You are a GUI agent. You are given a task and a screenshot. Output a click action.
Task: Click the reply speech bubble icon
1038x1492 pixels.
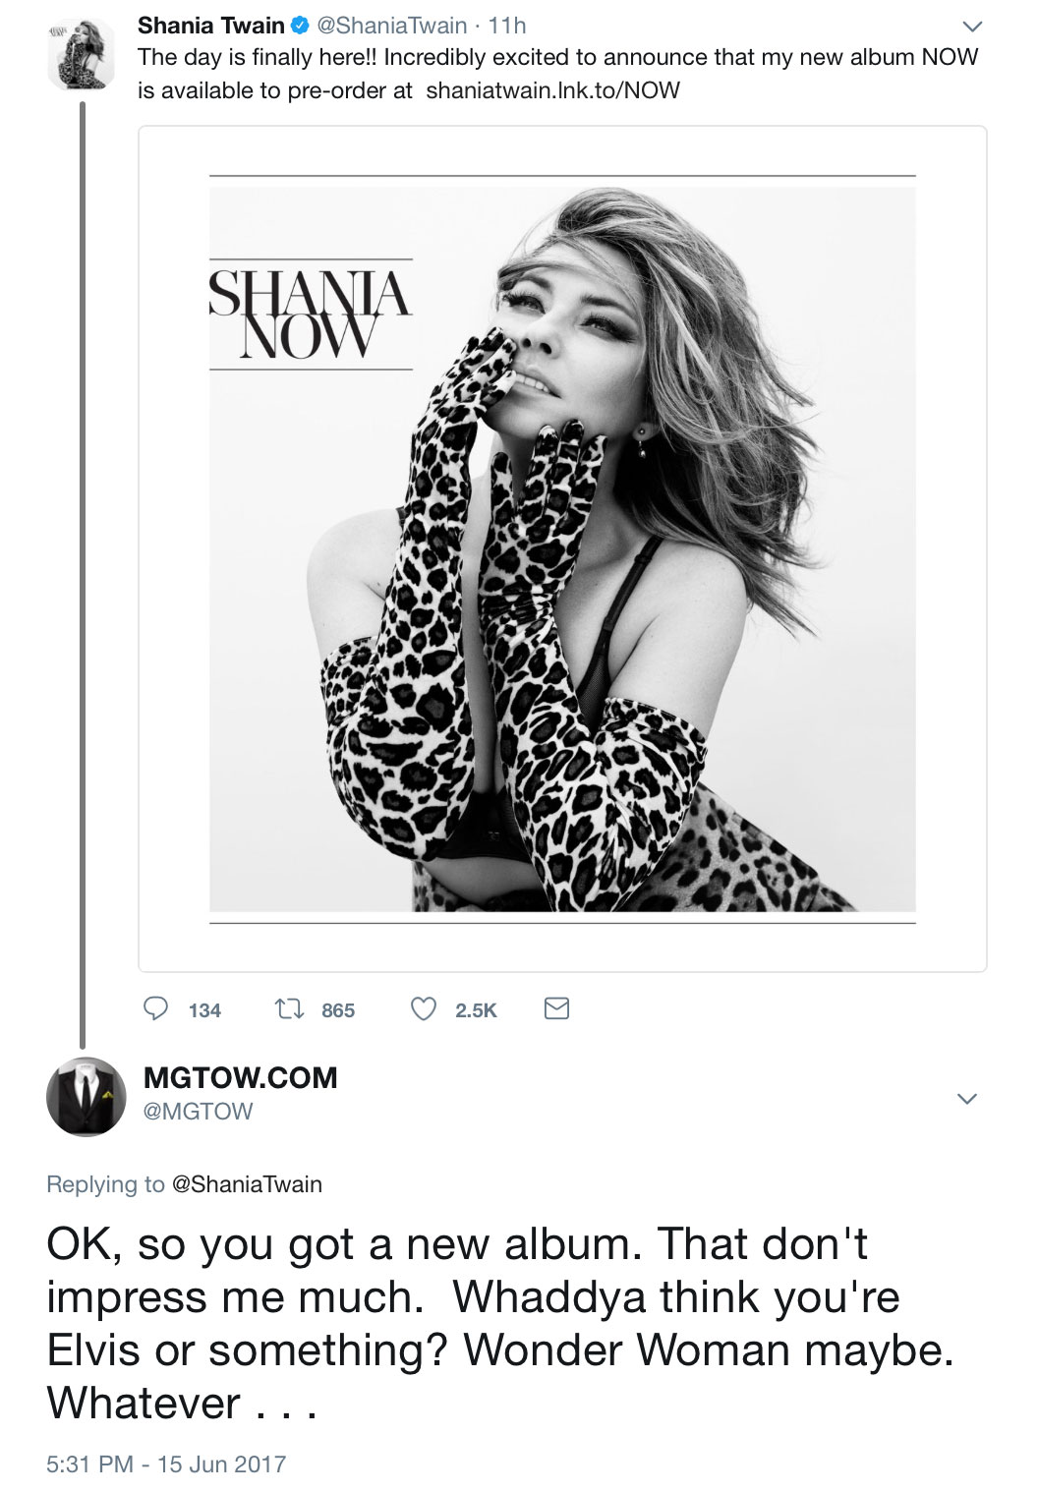click(156, 1008)
